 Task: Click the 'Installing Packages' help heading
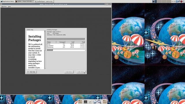click(x=35, y=38)
